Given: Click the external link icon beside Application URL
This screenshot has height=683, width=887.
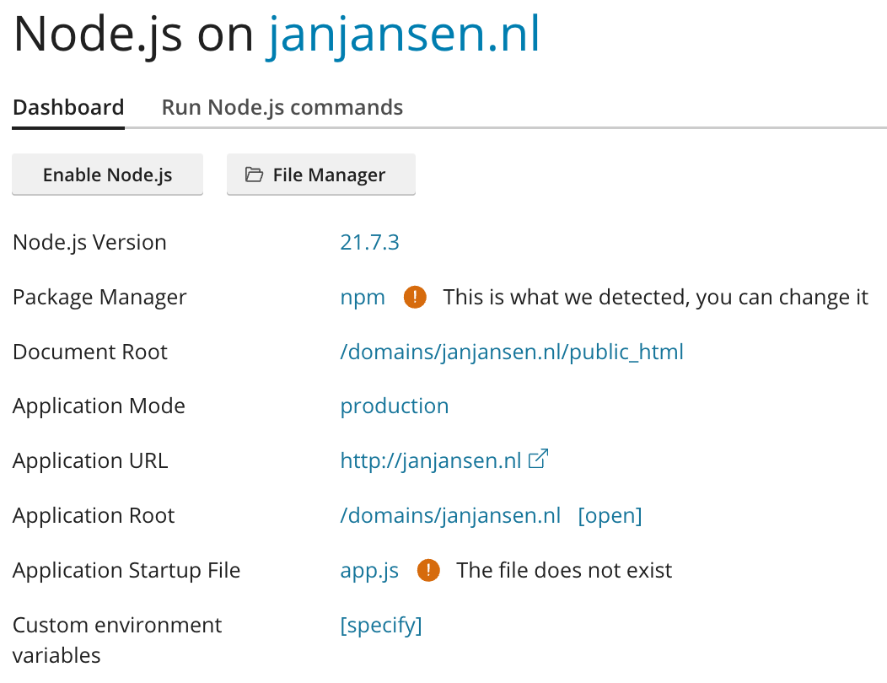Looking at the screenshot, I should pos(538,460).
